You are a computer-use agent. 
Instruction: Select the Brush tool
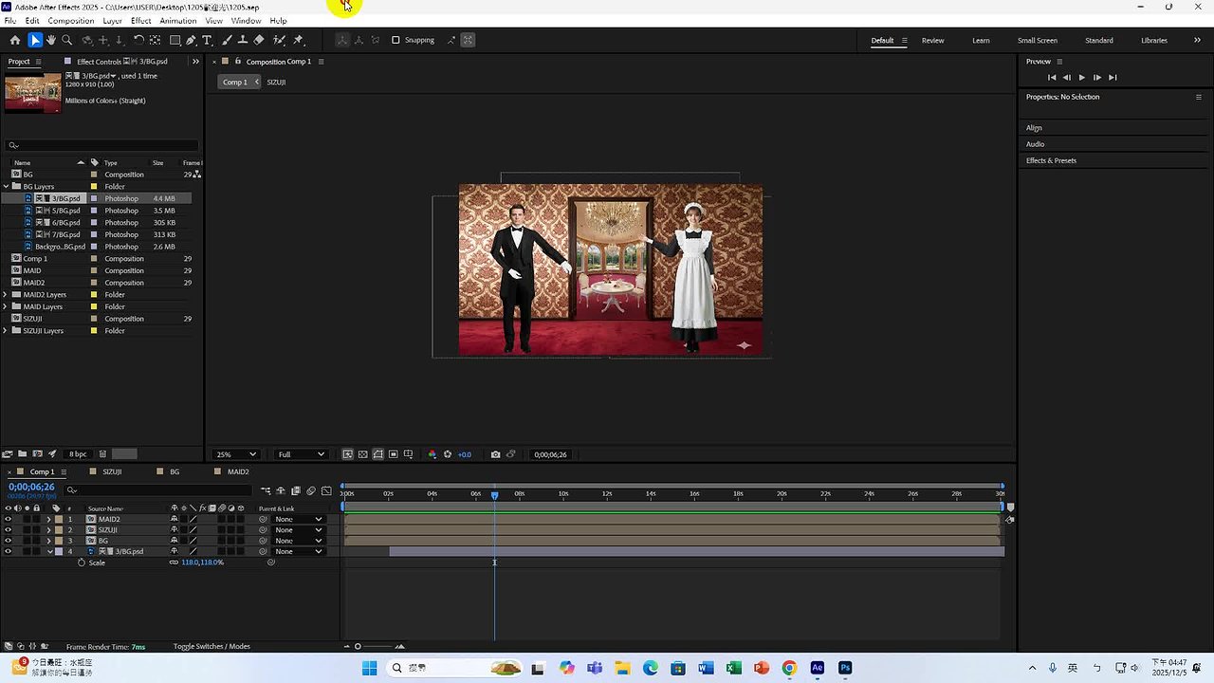click(227, 40)
